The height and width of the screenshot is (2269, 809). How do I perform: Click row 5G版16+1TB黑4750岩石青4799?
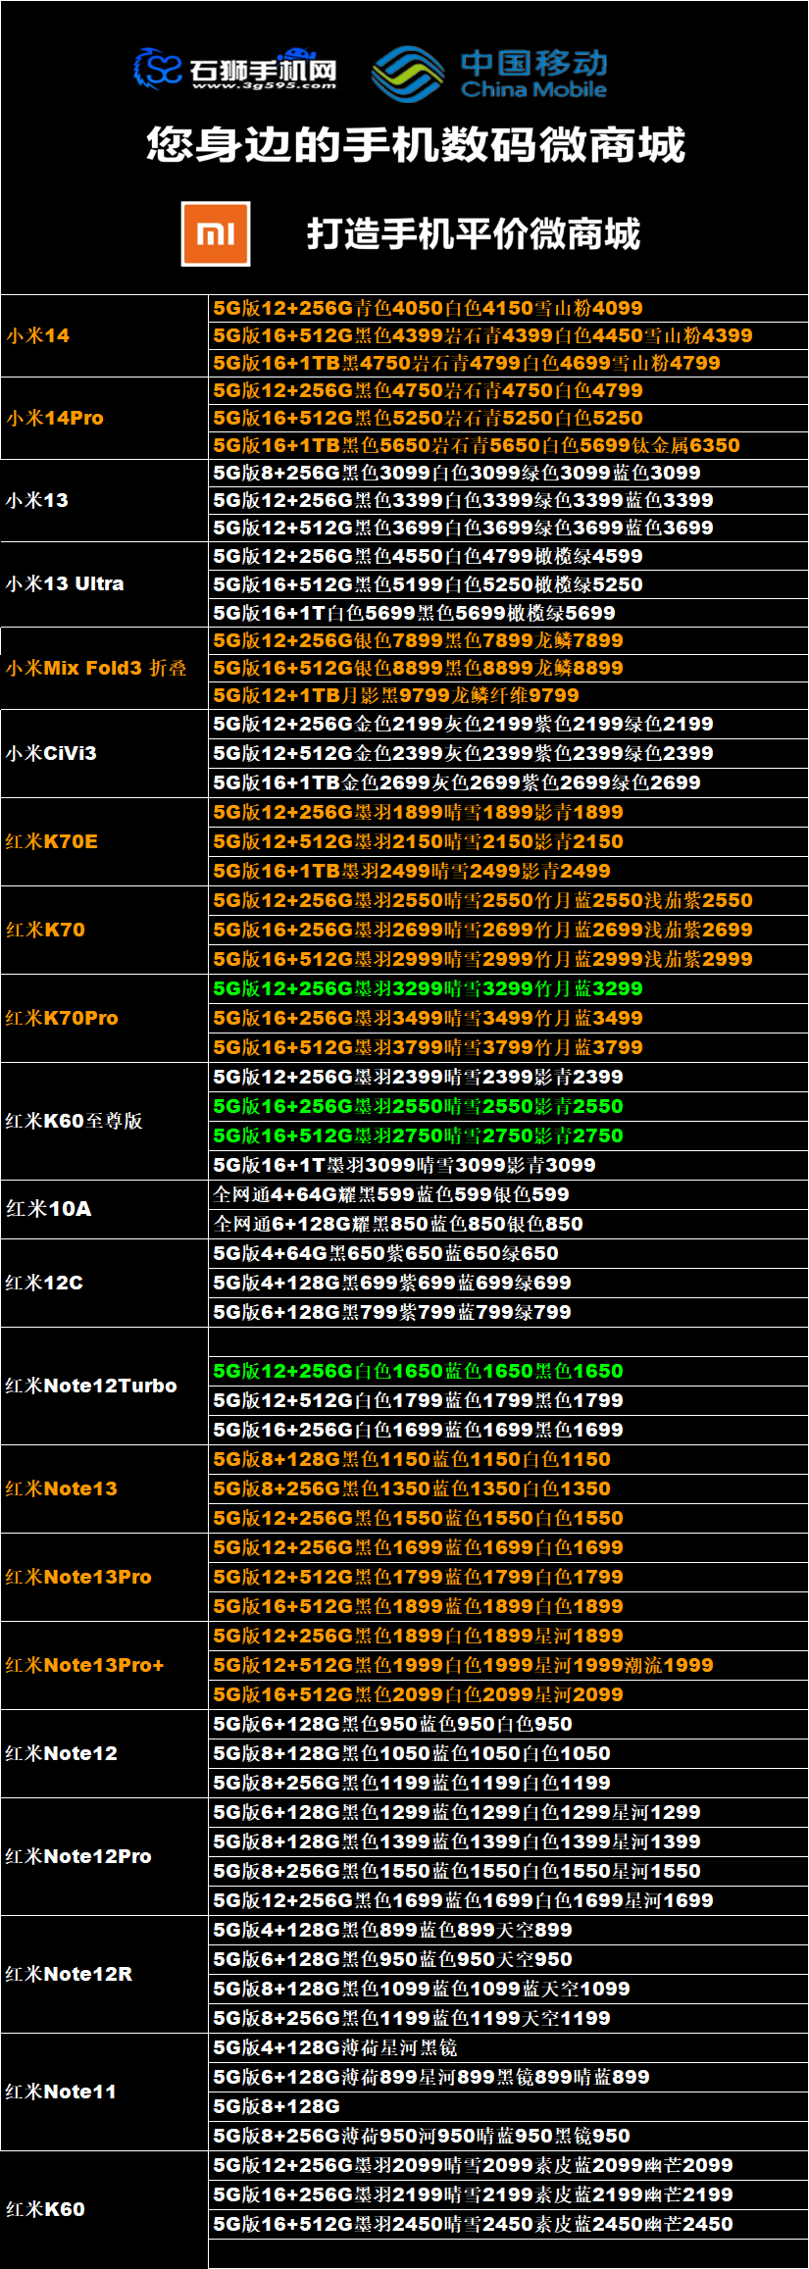508,363
